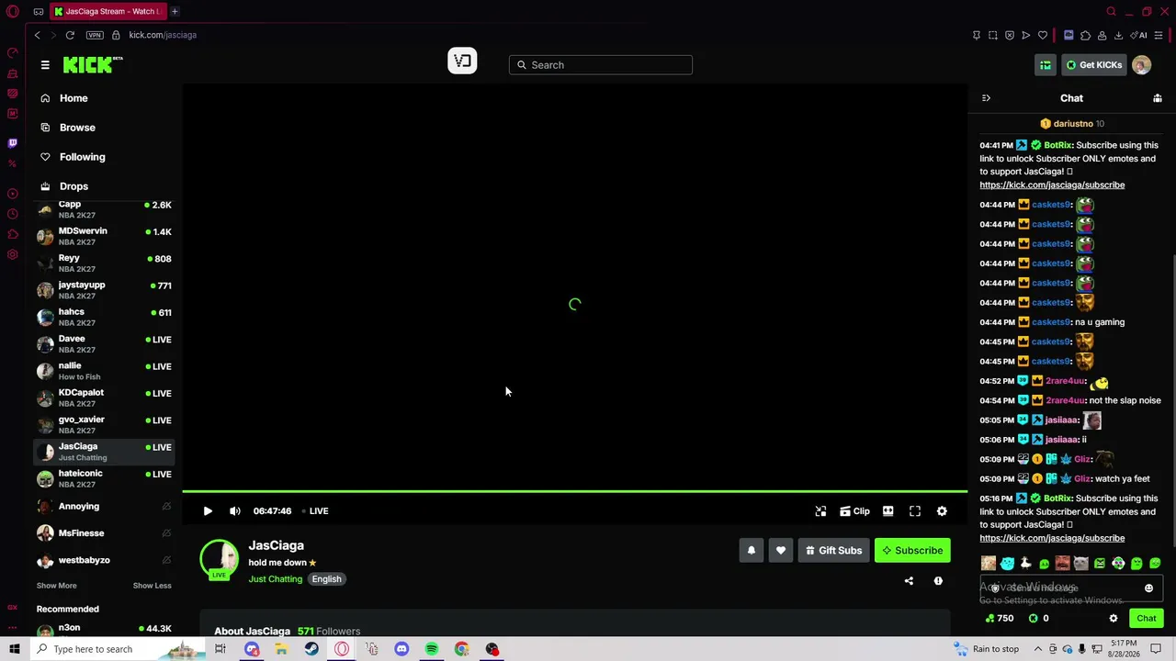Select Capp channel in sidebar

104,209
